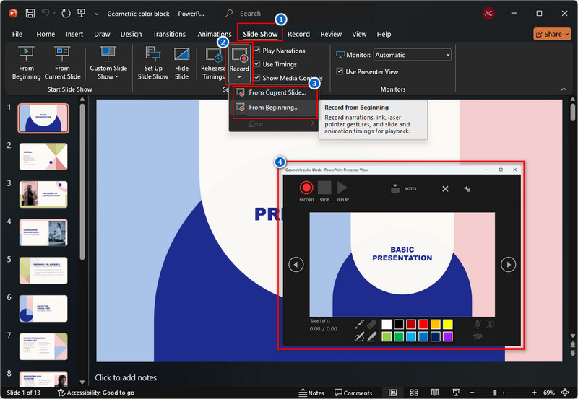Open the Custom Slide Show dropdown

pyautogui.click(x=108, y=63)
